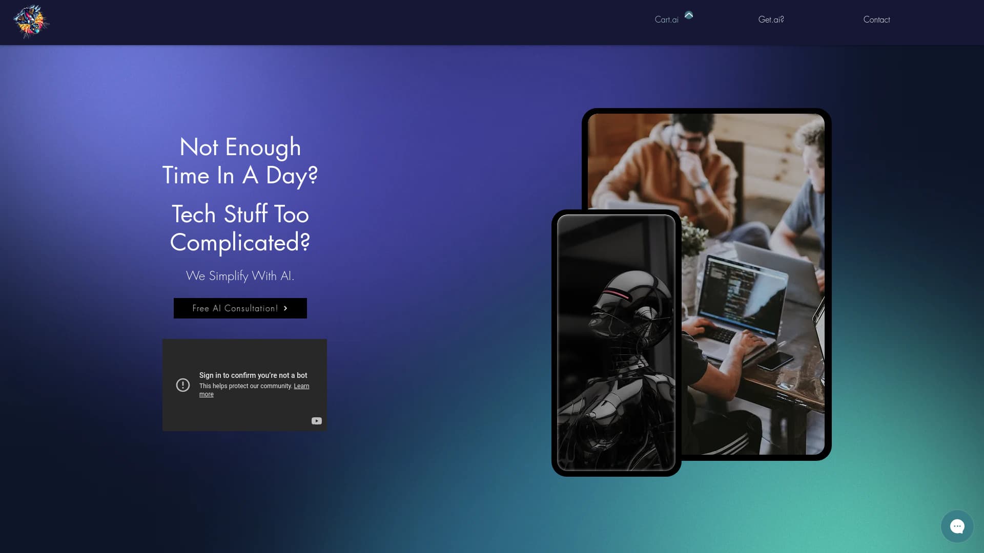Click the YouTube logo on the video player
The image size is (984, 553).
click(316, 420)
